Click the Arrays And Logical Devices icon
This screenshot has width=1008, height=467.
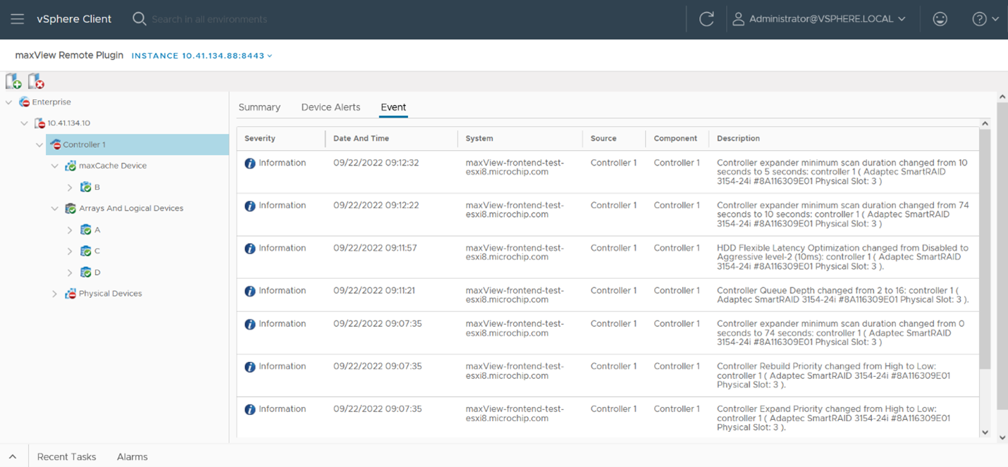click(x=70, y=208)
